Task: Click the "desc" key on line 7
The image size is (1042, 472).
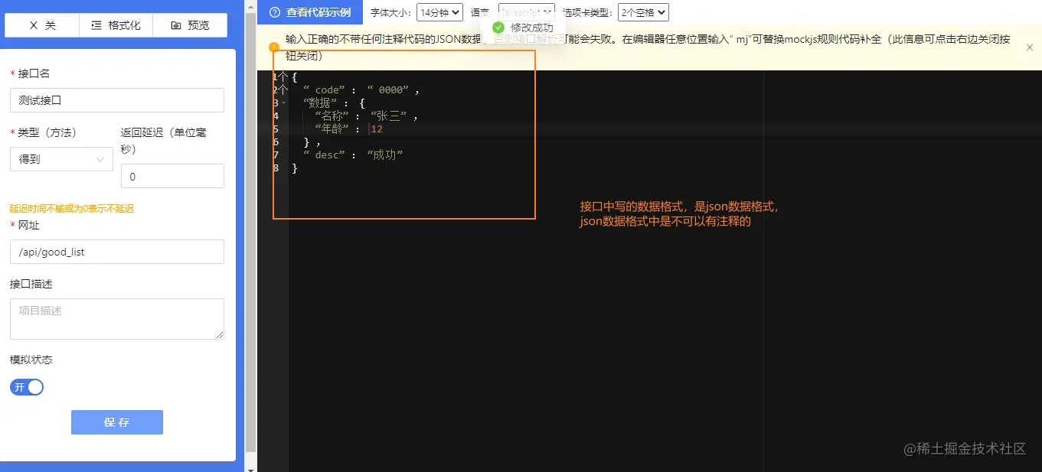Action: (x=324, y=155)
